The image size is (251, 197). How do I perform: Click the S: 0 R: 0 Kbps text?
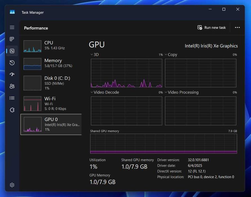pyautogui.click(x=55, y=109)
